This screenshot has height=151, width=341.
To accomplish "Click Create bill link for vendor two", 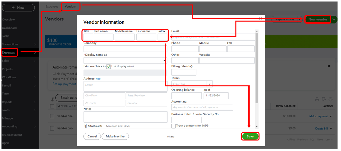I will click(322, 129).
